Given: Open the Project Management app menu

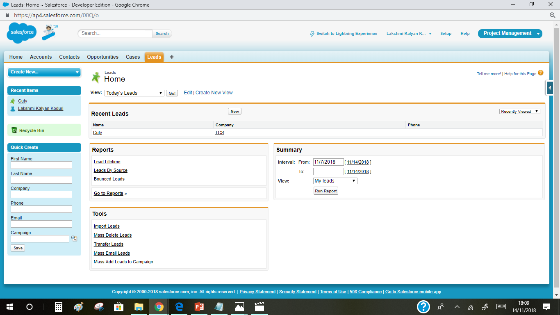Looking at the screenshot, I should coord(510,34).
